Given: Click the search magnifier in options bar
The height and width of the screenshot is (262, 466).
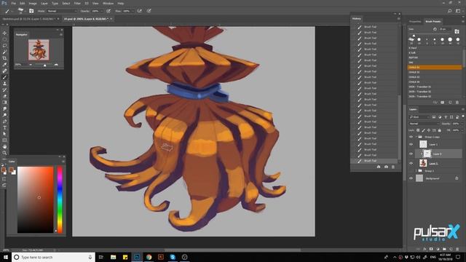Looking at the screenshot, I should (450, 11).
